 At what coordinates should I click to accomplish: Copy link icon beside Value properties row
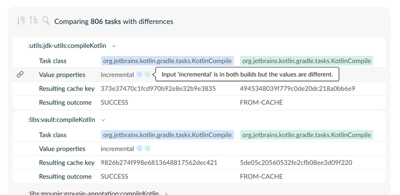[20, 74]
